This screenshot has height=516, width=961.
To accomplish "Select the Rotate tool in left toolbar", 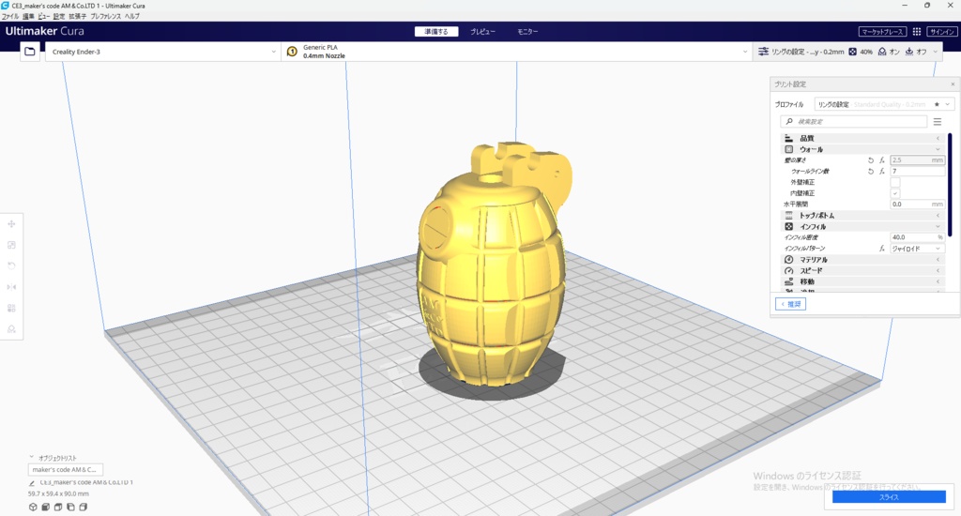I will tap(11, 266).
